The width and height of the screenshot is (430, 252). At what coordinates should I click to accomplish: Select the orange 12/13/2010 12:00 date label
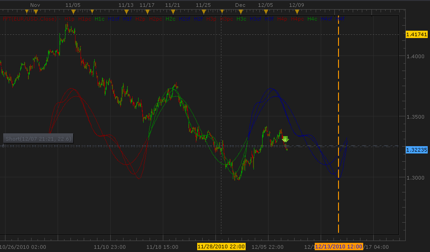(x=339, y=247)
